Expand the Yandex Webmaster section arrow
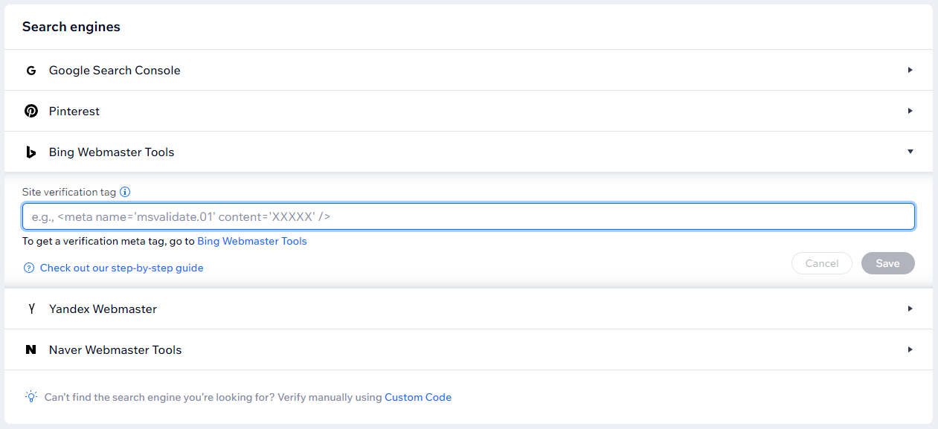 click(910, 309)
